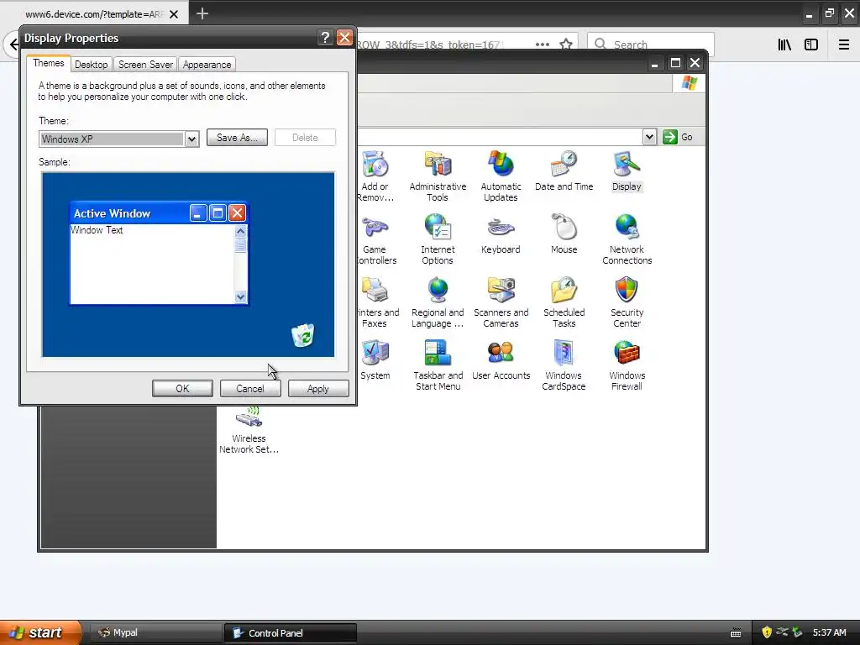Viewport: 860px width, 645px height.
Task: Open the start menu
Action: pyautogui.click(x=40, y=632)
